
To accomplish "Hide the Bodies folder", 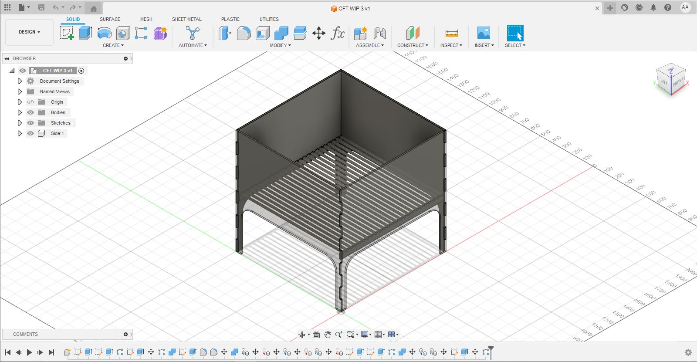I will (30, 112).
